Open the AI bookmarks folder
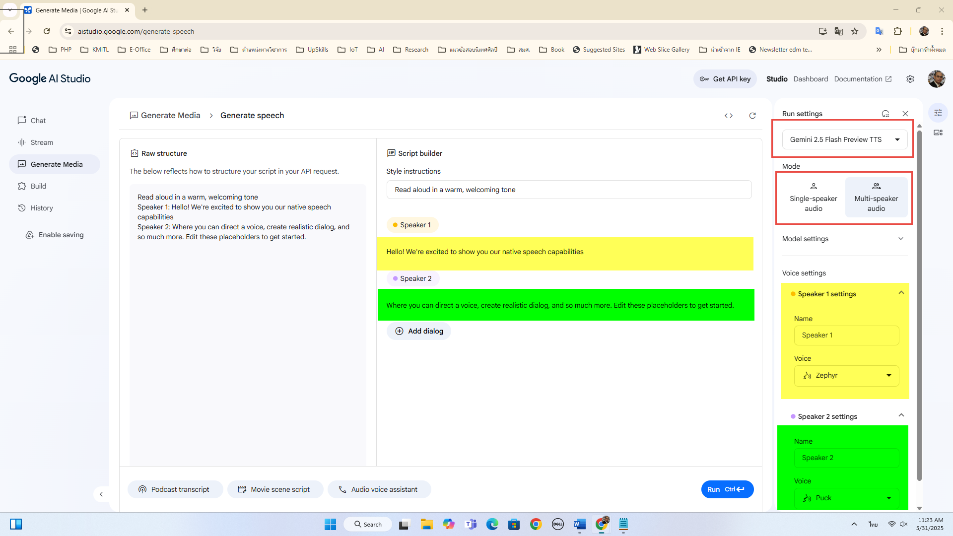The image size is (953, 536). (x=375, y=50)
